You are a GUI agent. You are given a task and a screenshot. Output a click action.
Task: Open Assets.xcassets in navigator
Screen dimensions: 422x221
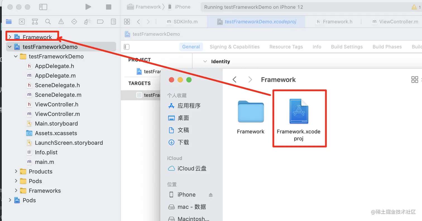click(56, 133)
